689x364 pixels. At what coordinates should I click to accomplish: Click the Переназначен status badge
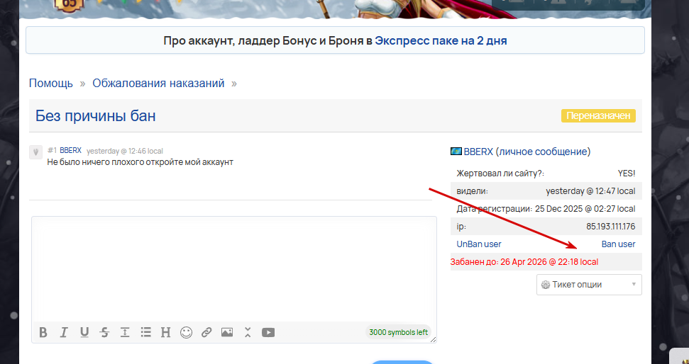click(x=598, y=115)
